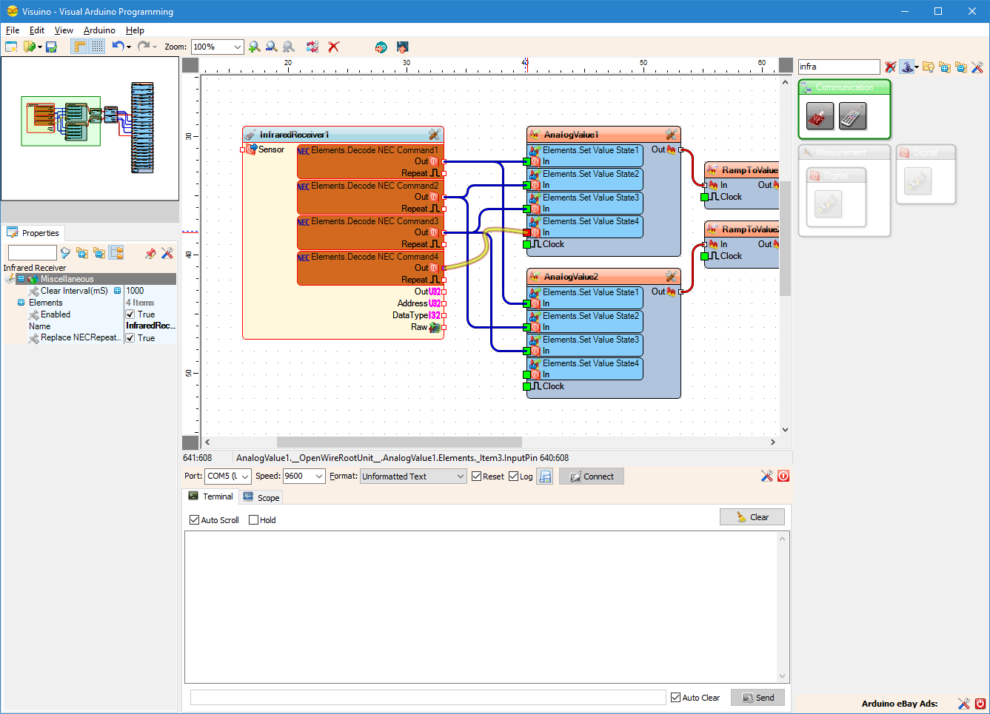Click the Zoom In magnifier icon
The image size is (990, 714).
coord(255,47)
